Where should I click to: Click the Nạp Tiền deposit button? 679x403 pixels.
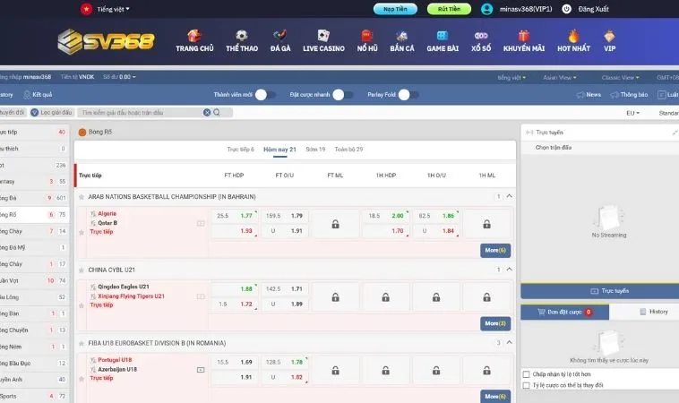[x=395, y=9]
